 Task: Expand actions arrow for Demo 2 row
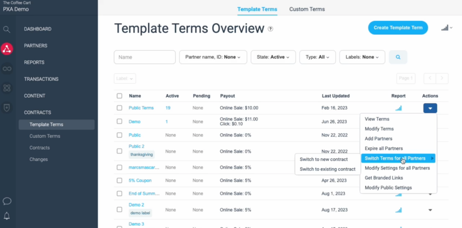tap(430, 210)
